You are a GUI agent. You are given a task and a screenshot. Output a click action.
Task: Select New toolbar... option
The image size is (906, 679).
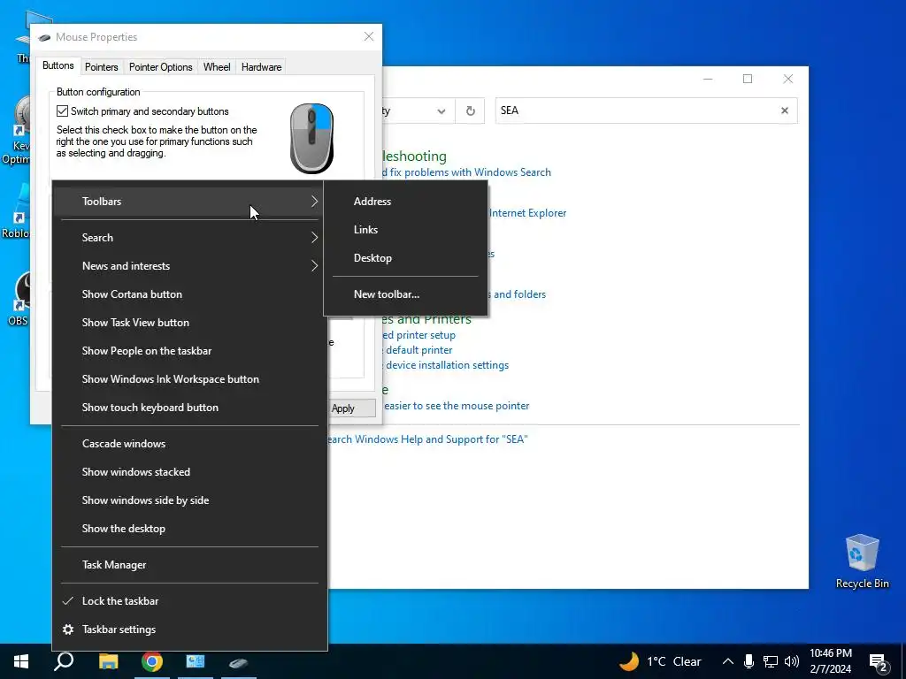[x=405, y=294]
